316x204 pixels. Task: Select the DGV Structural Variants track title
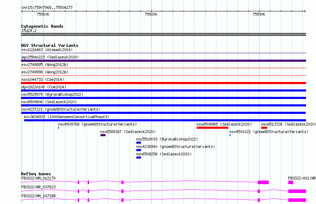point(50,45)
